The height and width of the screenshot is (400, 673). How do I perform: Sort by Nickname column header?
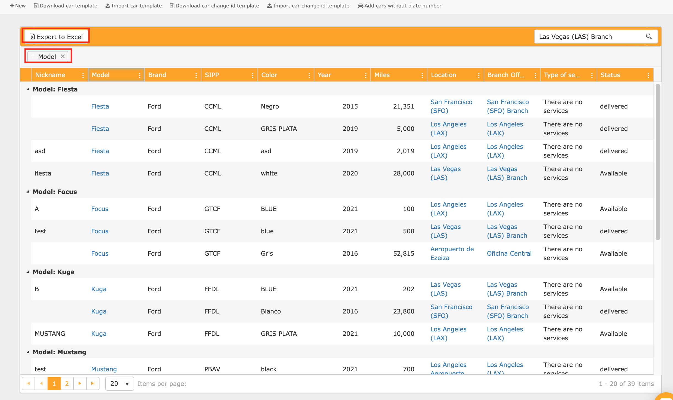50,75
